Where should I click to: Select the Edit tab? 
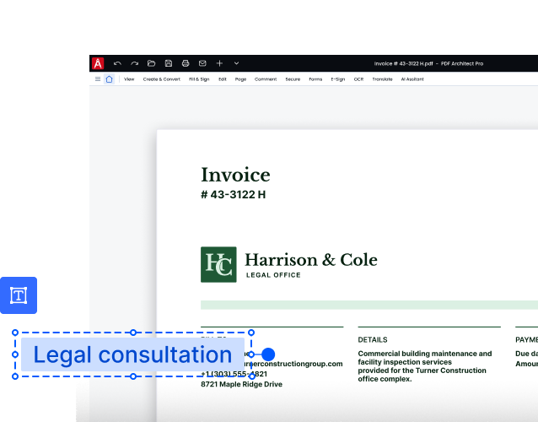[x=223, y=79]
